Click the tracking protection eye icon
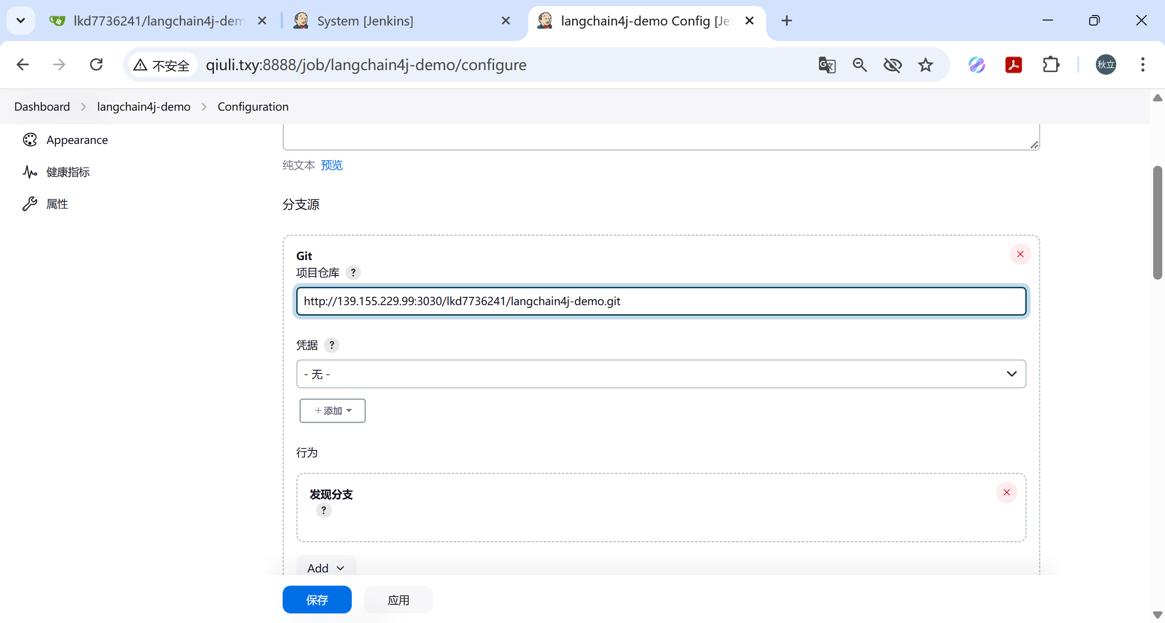The height and width of the screenshot is (623, 1165). point(892,65)
